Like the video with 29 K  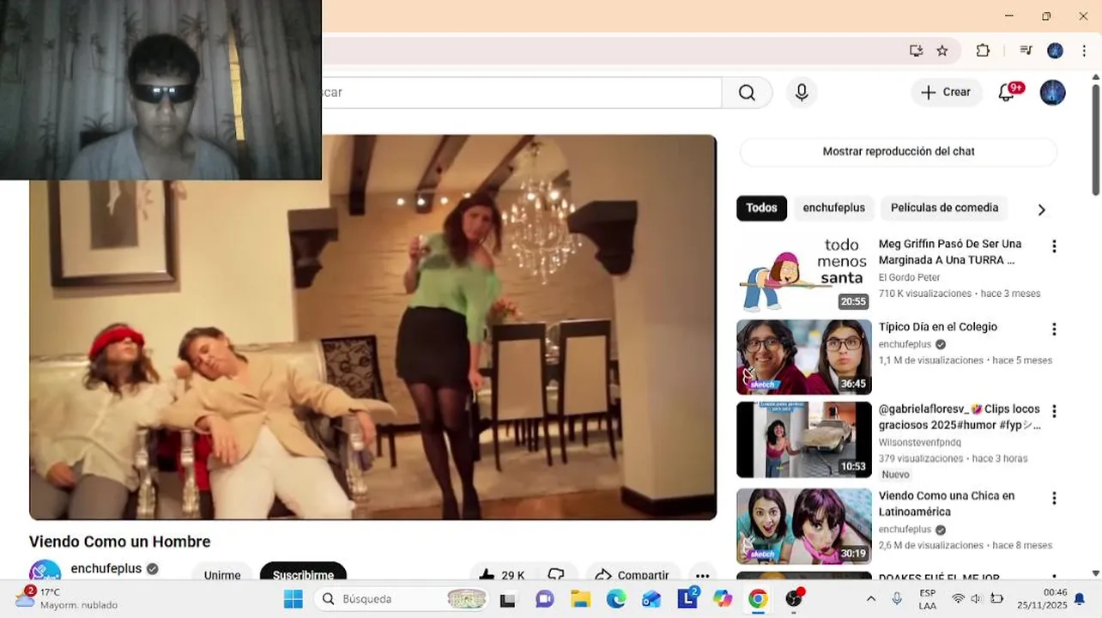(x=502, y=574)
